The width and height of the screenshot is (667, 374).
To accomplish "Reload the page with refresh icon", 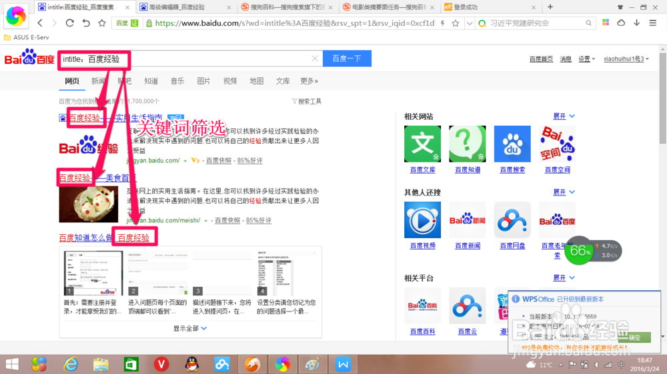I will pos(70,23).
